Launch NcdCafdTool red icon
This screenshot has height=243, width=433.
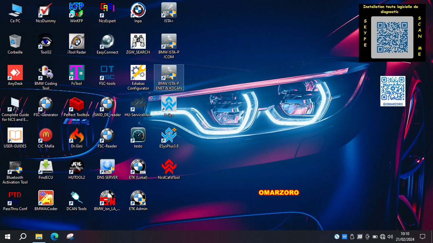coord(169,170)
